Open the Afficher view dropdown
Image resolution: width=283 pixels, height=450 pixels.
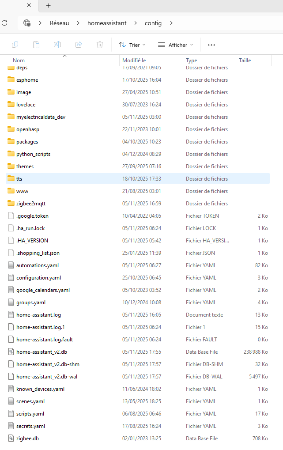(x=175, y=45)
